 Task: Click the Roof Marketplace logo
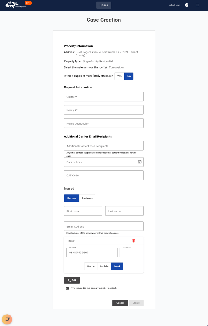point(16,5)
